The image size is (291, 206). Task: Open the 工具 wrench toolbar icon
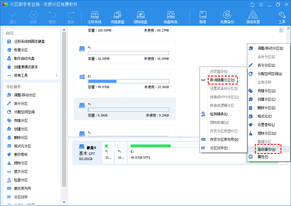coord(282,18)
